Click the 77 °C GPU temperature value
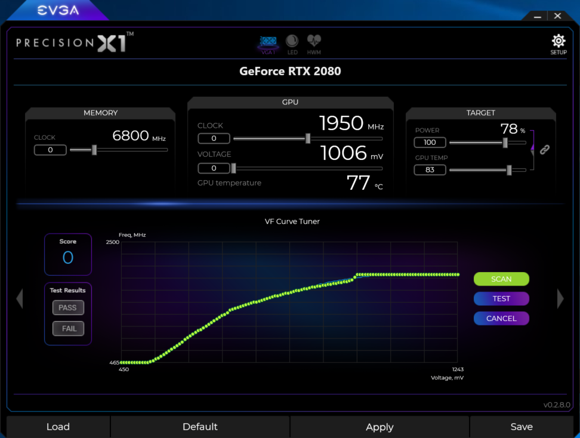Image resolution: width=580 pixels, height=438 pixels. (x=365, y=183)
